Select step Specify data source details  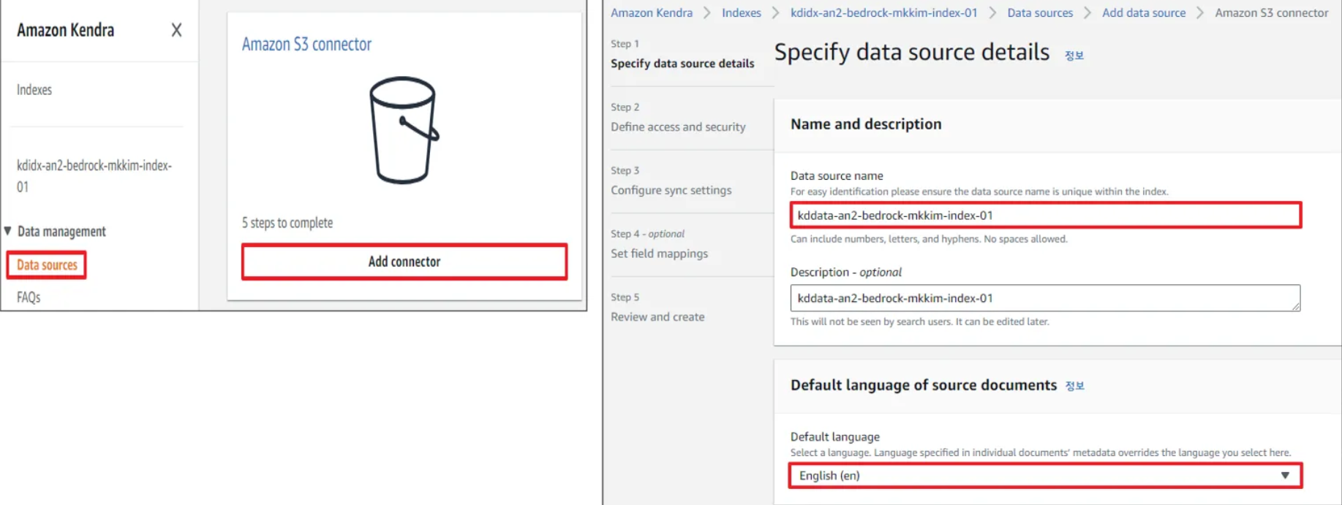pos(682,64)
